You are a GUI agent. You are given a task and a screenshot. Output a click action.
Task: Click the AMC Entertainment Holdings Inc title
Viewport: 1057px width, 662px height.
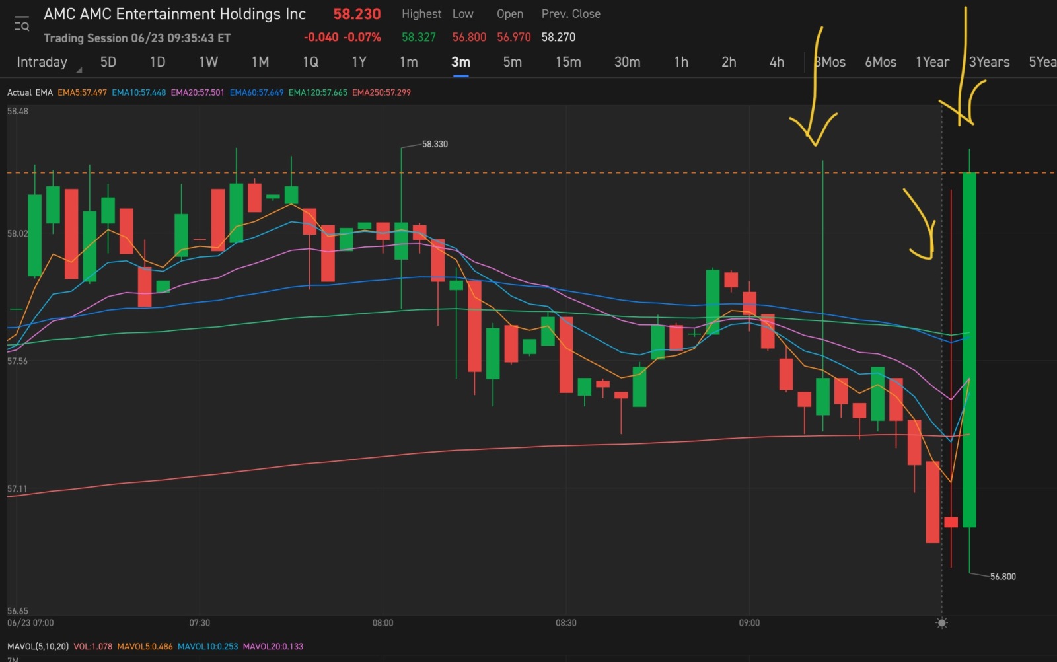coord(174,14)
